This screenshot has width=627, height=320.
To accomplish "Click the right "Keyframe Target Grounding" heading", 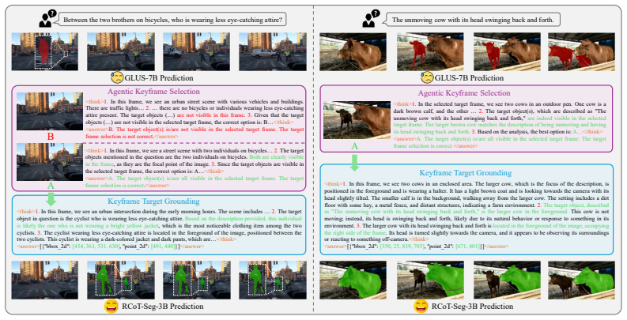I will [466, 173].
